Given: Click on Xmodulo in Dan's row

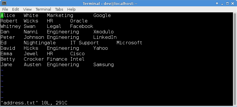Looking at the screenshot, I should pyautogui.click(x=104, y=32).
